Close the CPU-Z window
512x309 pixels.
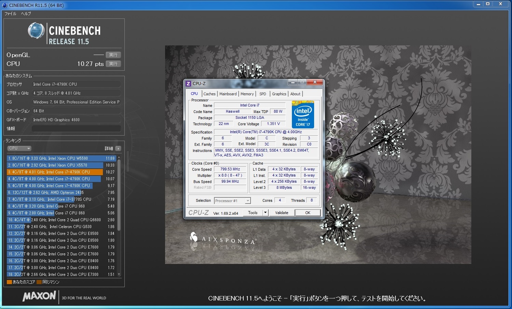click(x=315, y=82)
